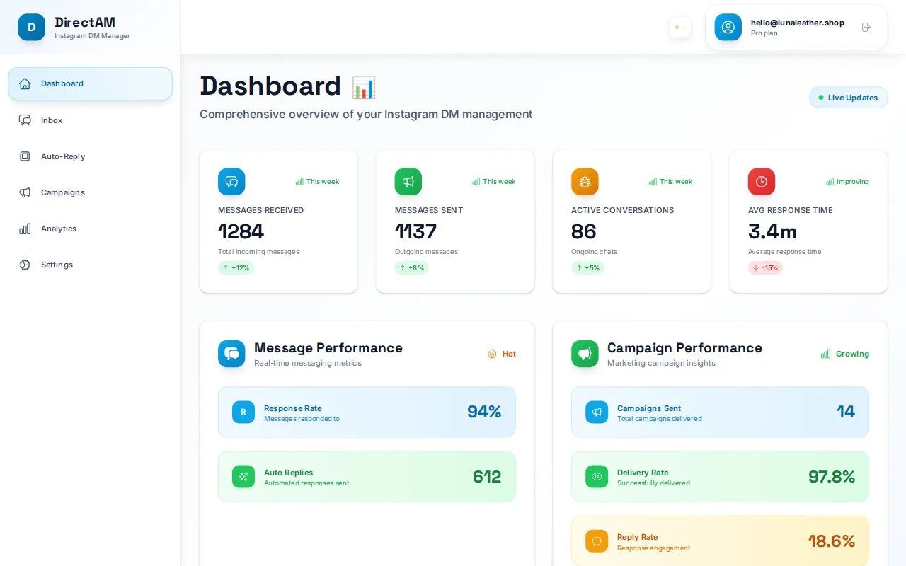Click the Dashboard page heading
Screen dimensions: 906x566
pos(270,86)
